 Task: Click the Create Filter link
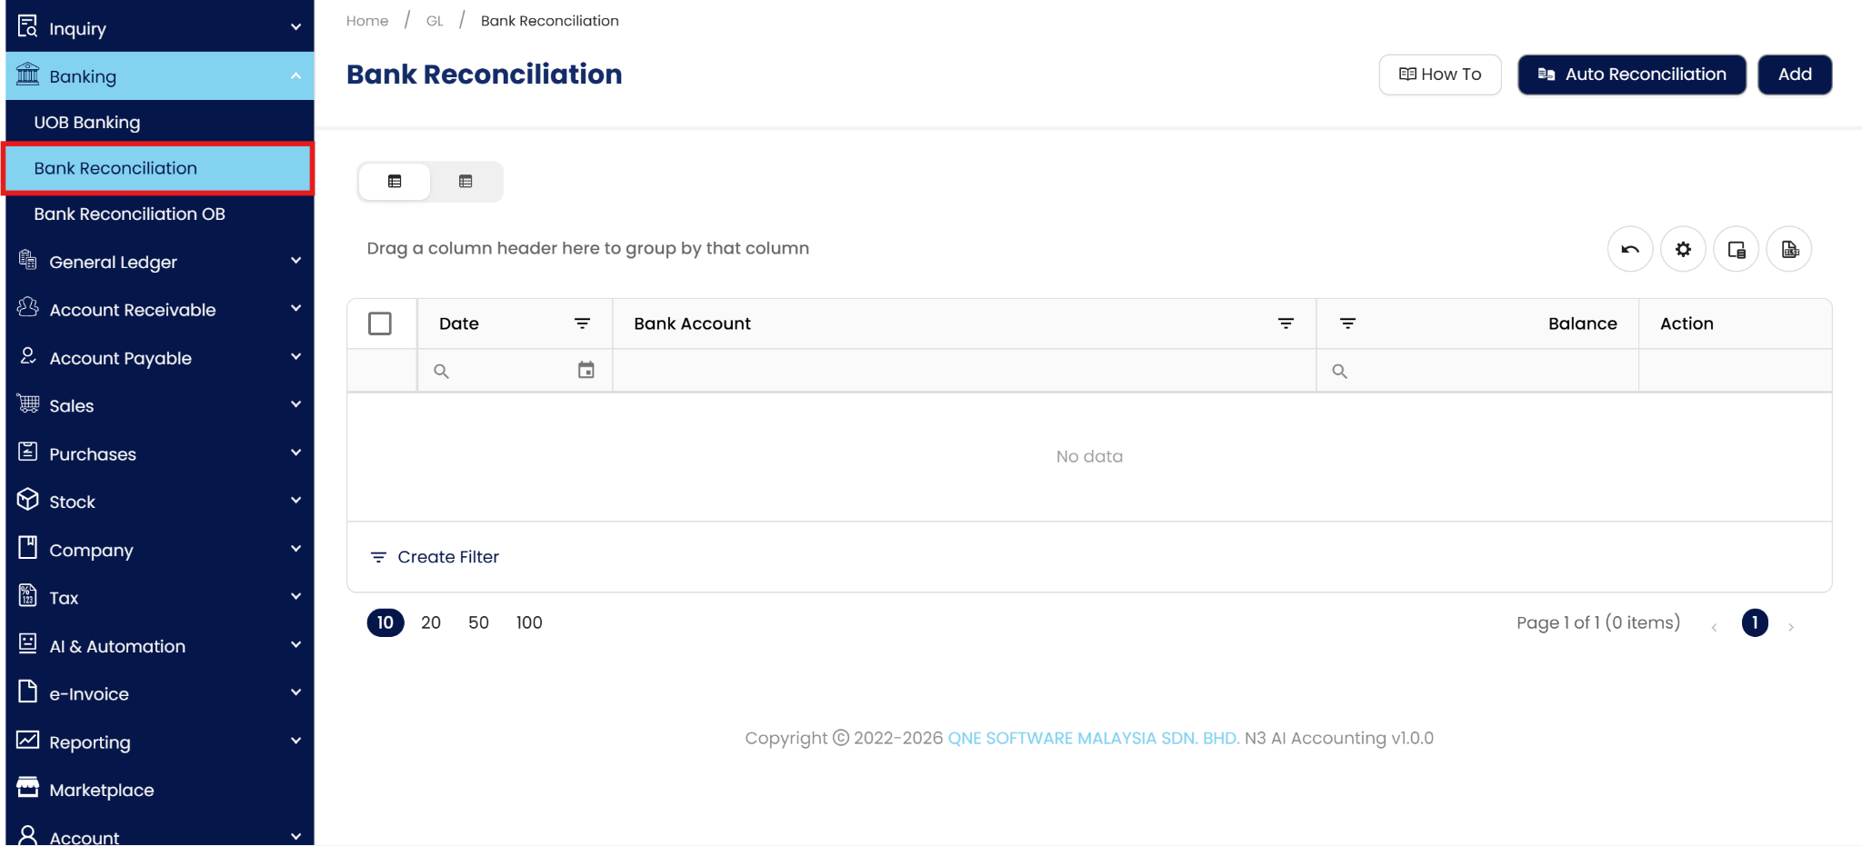click(x=447, y=557)
